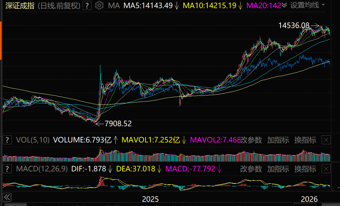Close the VOL indicator panel

click(x=326, y=140)
